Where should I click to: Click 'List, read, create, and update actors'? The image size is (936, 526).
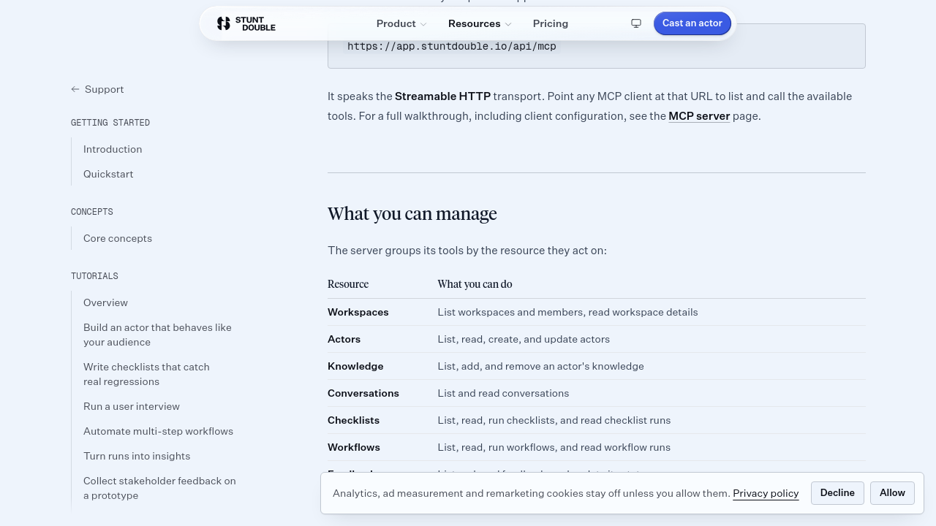coord(524,339)
